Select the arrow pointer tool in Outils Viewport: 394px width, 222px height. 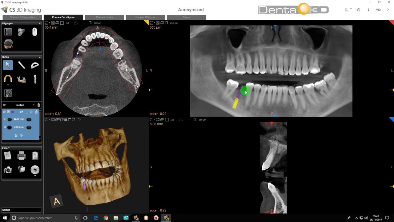(8, 65)
